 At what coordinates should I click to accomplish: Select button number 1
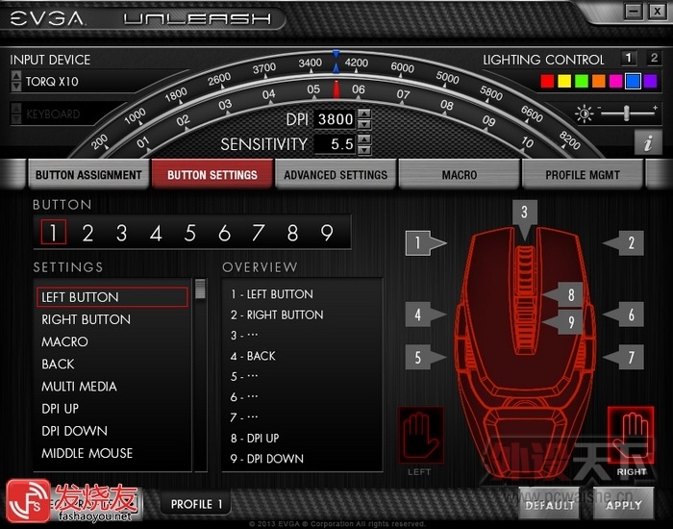tap(53, 233)
